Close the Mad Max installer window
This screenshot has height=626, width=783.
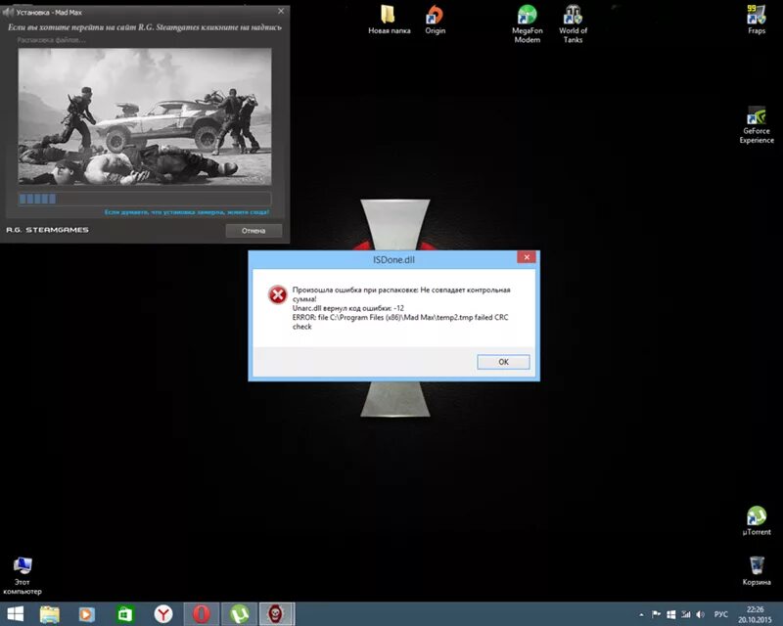pyautogui.click(x=281, y=11)
